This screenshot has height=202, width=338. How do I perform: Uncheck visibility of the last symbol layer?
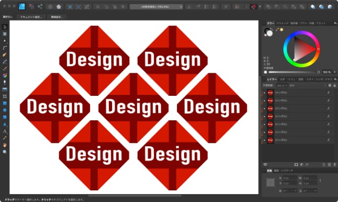(x=328, y=140)
